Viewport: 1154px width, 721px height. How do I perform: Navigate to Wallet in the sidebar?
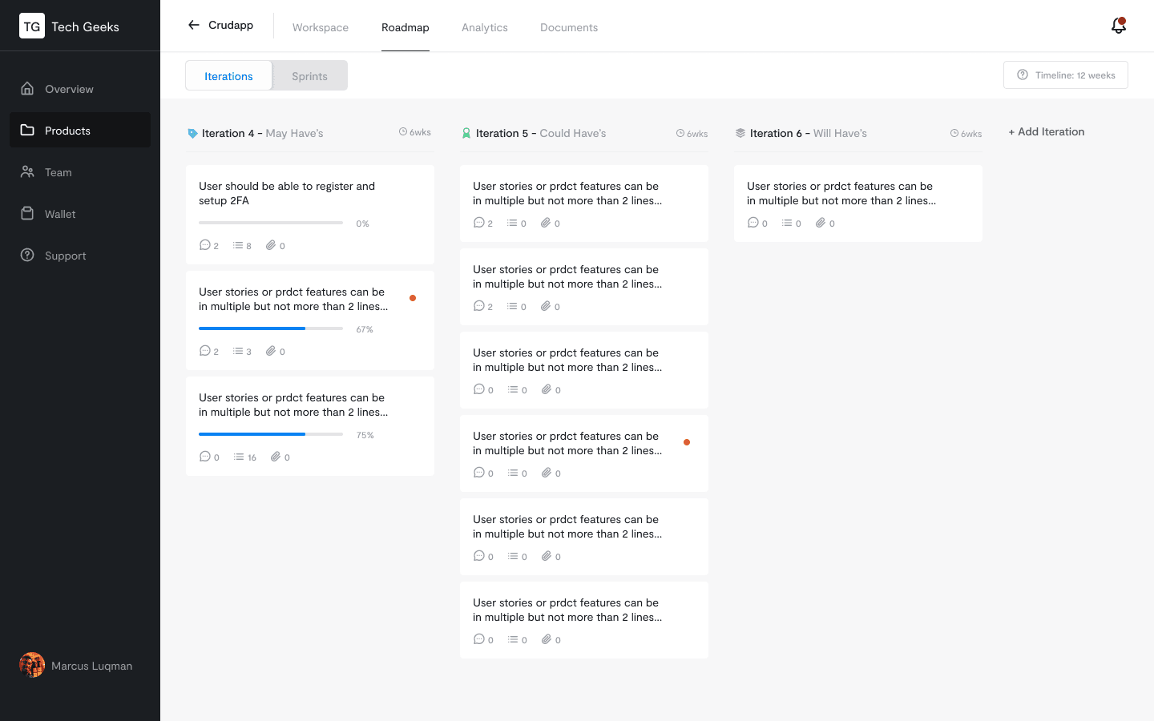click(60, 214)
